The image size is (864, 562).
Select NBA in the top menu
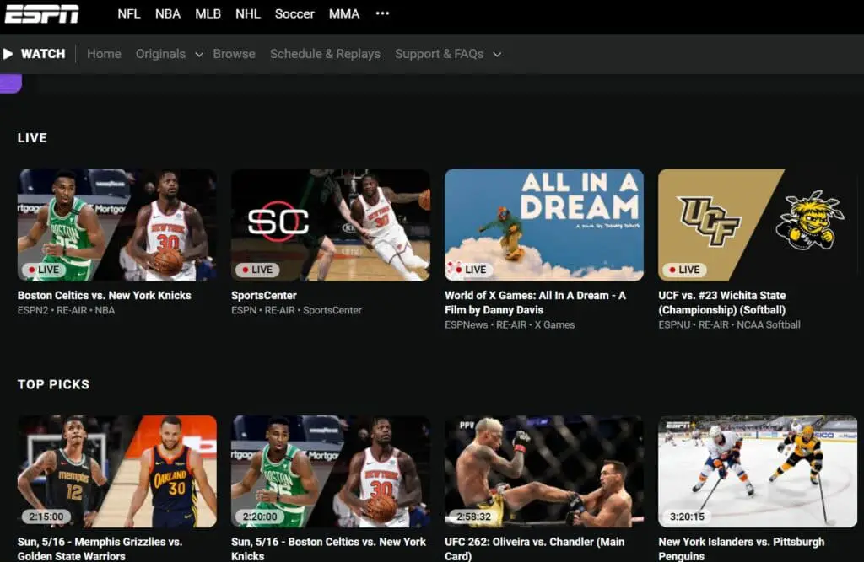(167, 13)
